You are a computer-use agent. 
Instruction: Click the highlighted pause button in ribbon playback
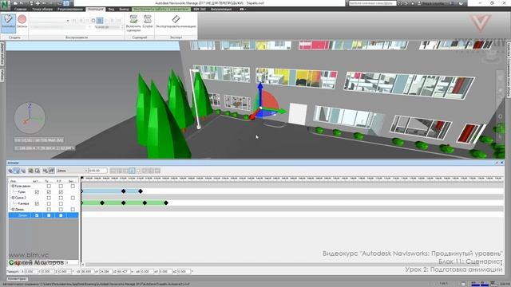click(100, 21)
